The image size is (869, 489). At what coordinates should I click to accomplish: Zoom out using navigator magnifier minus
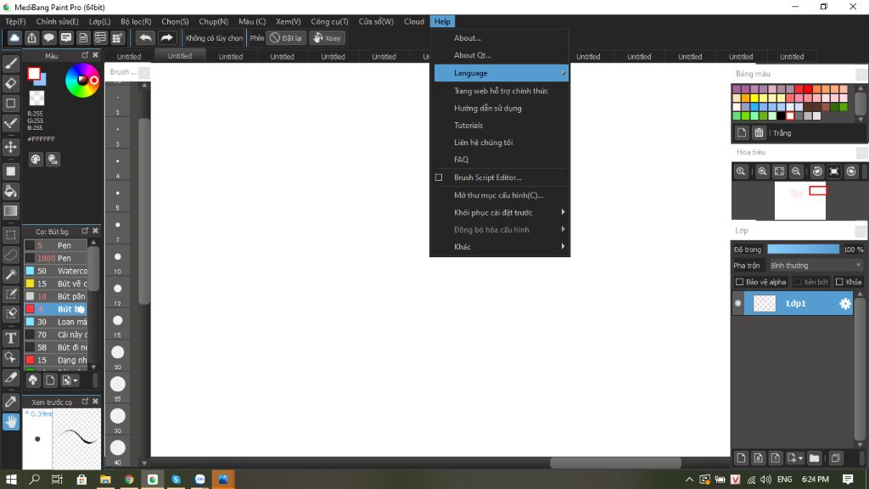point(796,171)
